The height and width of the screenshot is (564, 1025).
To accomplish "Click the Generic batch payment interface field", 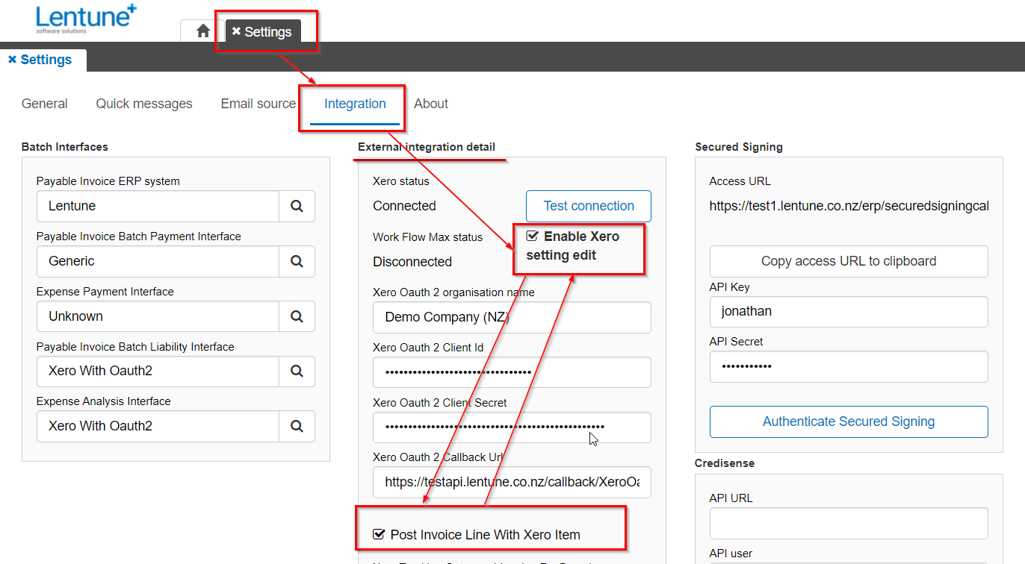I will 158,261.
